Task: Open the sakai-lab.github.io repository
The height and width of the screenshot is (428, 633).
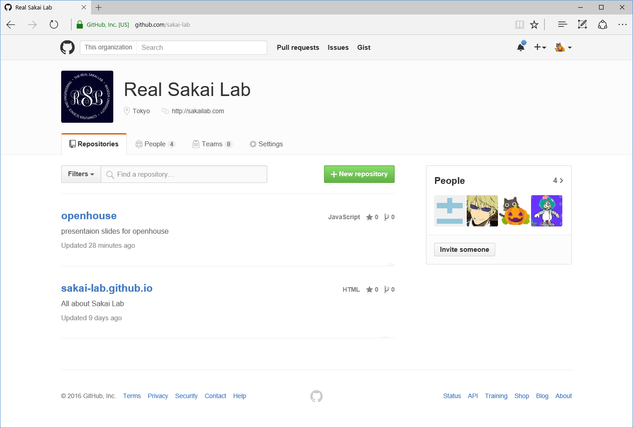Action: click(x=107, y=289)
